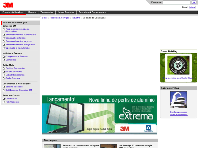The width and height of the screenshot is (198, 148).
Task: Open Catálogos de Soluções 3M link
Action: pyautogui.click(x=19, y=90)
